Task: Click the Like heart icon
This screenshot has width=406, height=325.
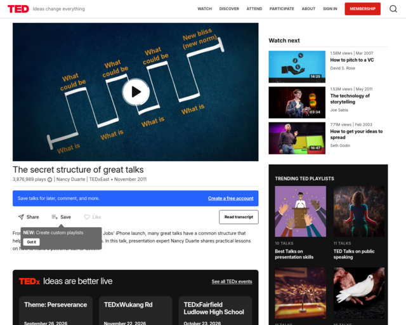Action: coord(87,217)
